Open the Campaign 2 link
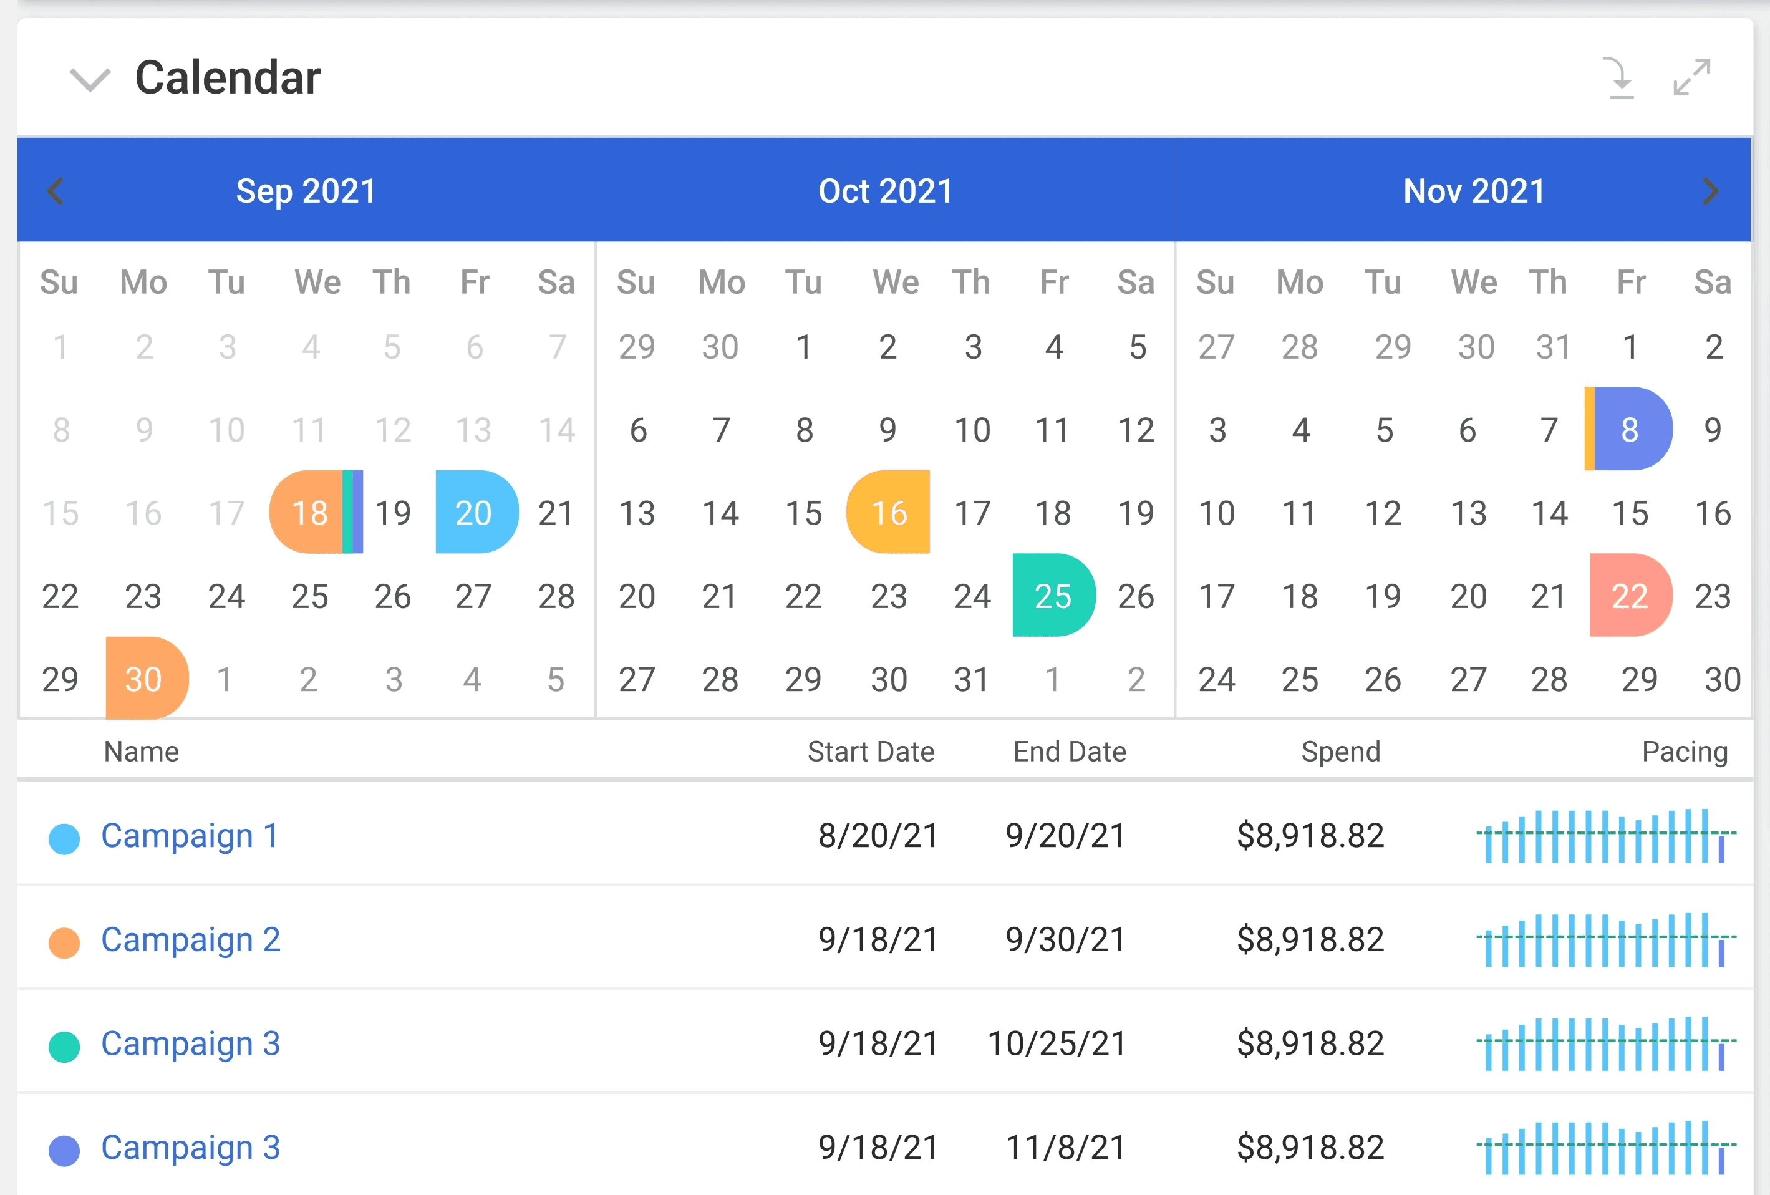 (x=190, y=939)
